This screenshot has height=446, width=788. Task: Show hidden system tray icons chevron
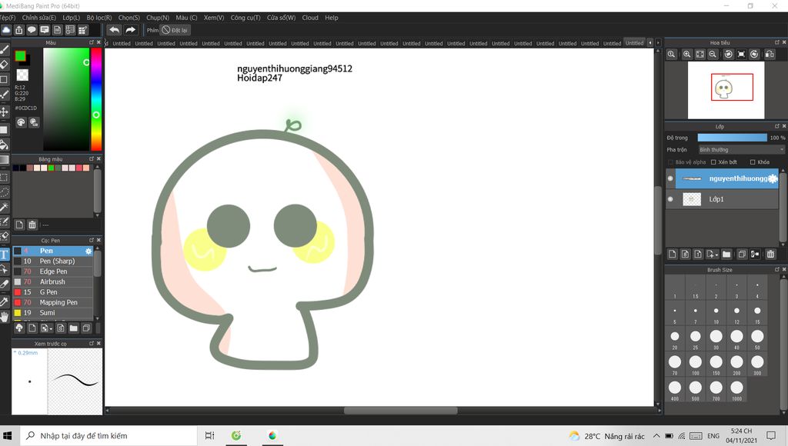click(x=656, y=436)
